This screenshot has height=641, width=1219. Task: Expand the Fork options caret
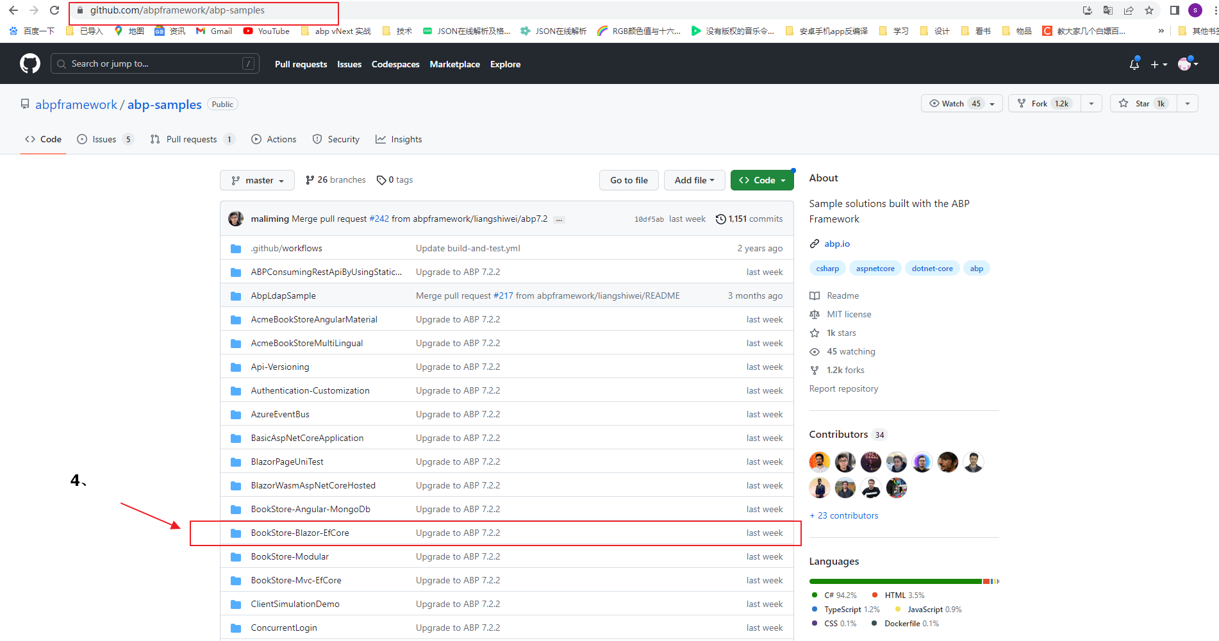1091,103
